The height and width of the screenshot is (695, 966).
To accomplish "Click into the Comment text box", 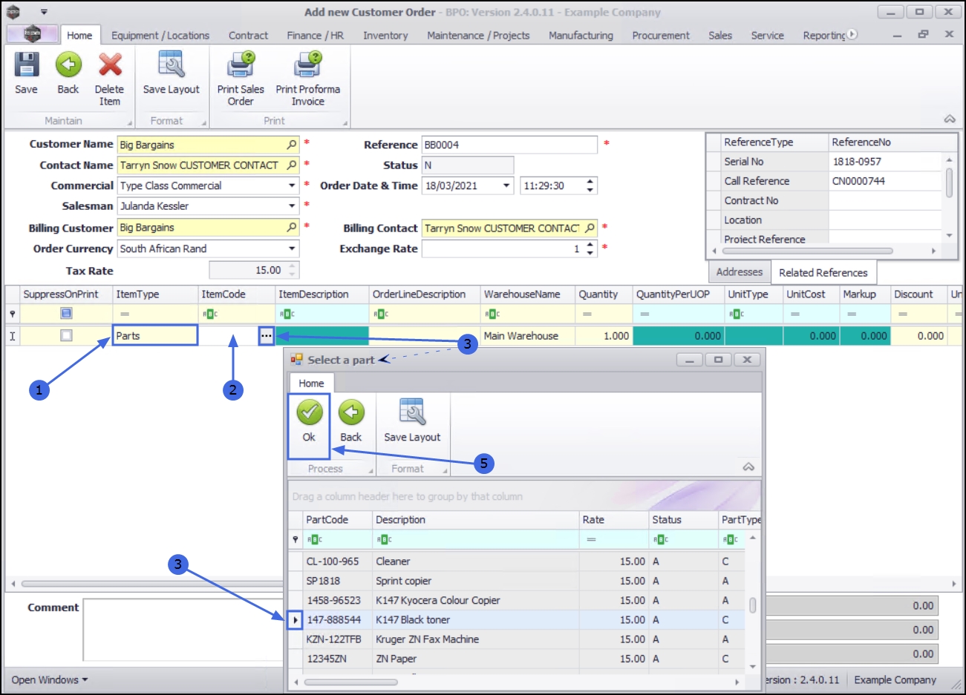I will coord(183,630).
